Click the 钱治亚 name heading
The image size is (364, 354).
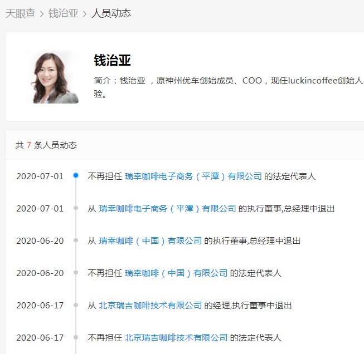coord(113,60)
